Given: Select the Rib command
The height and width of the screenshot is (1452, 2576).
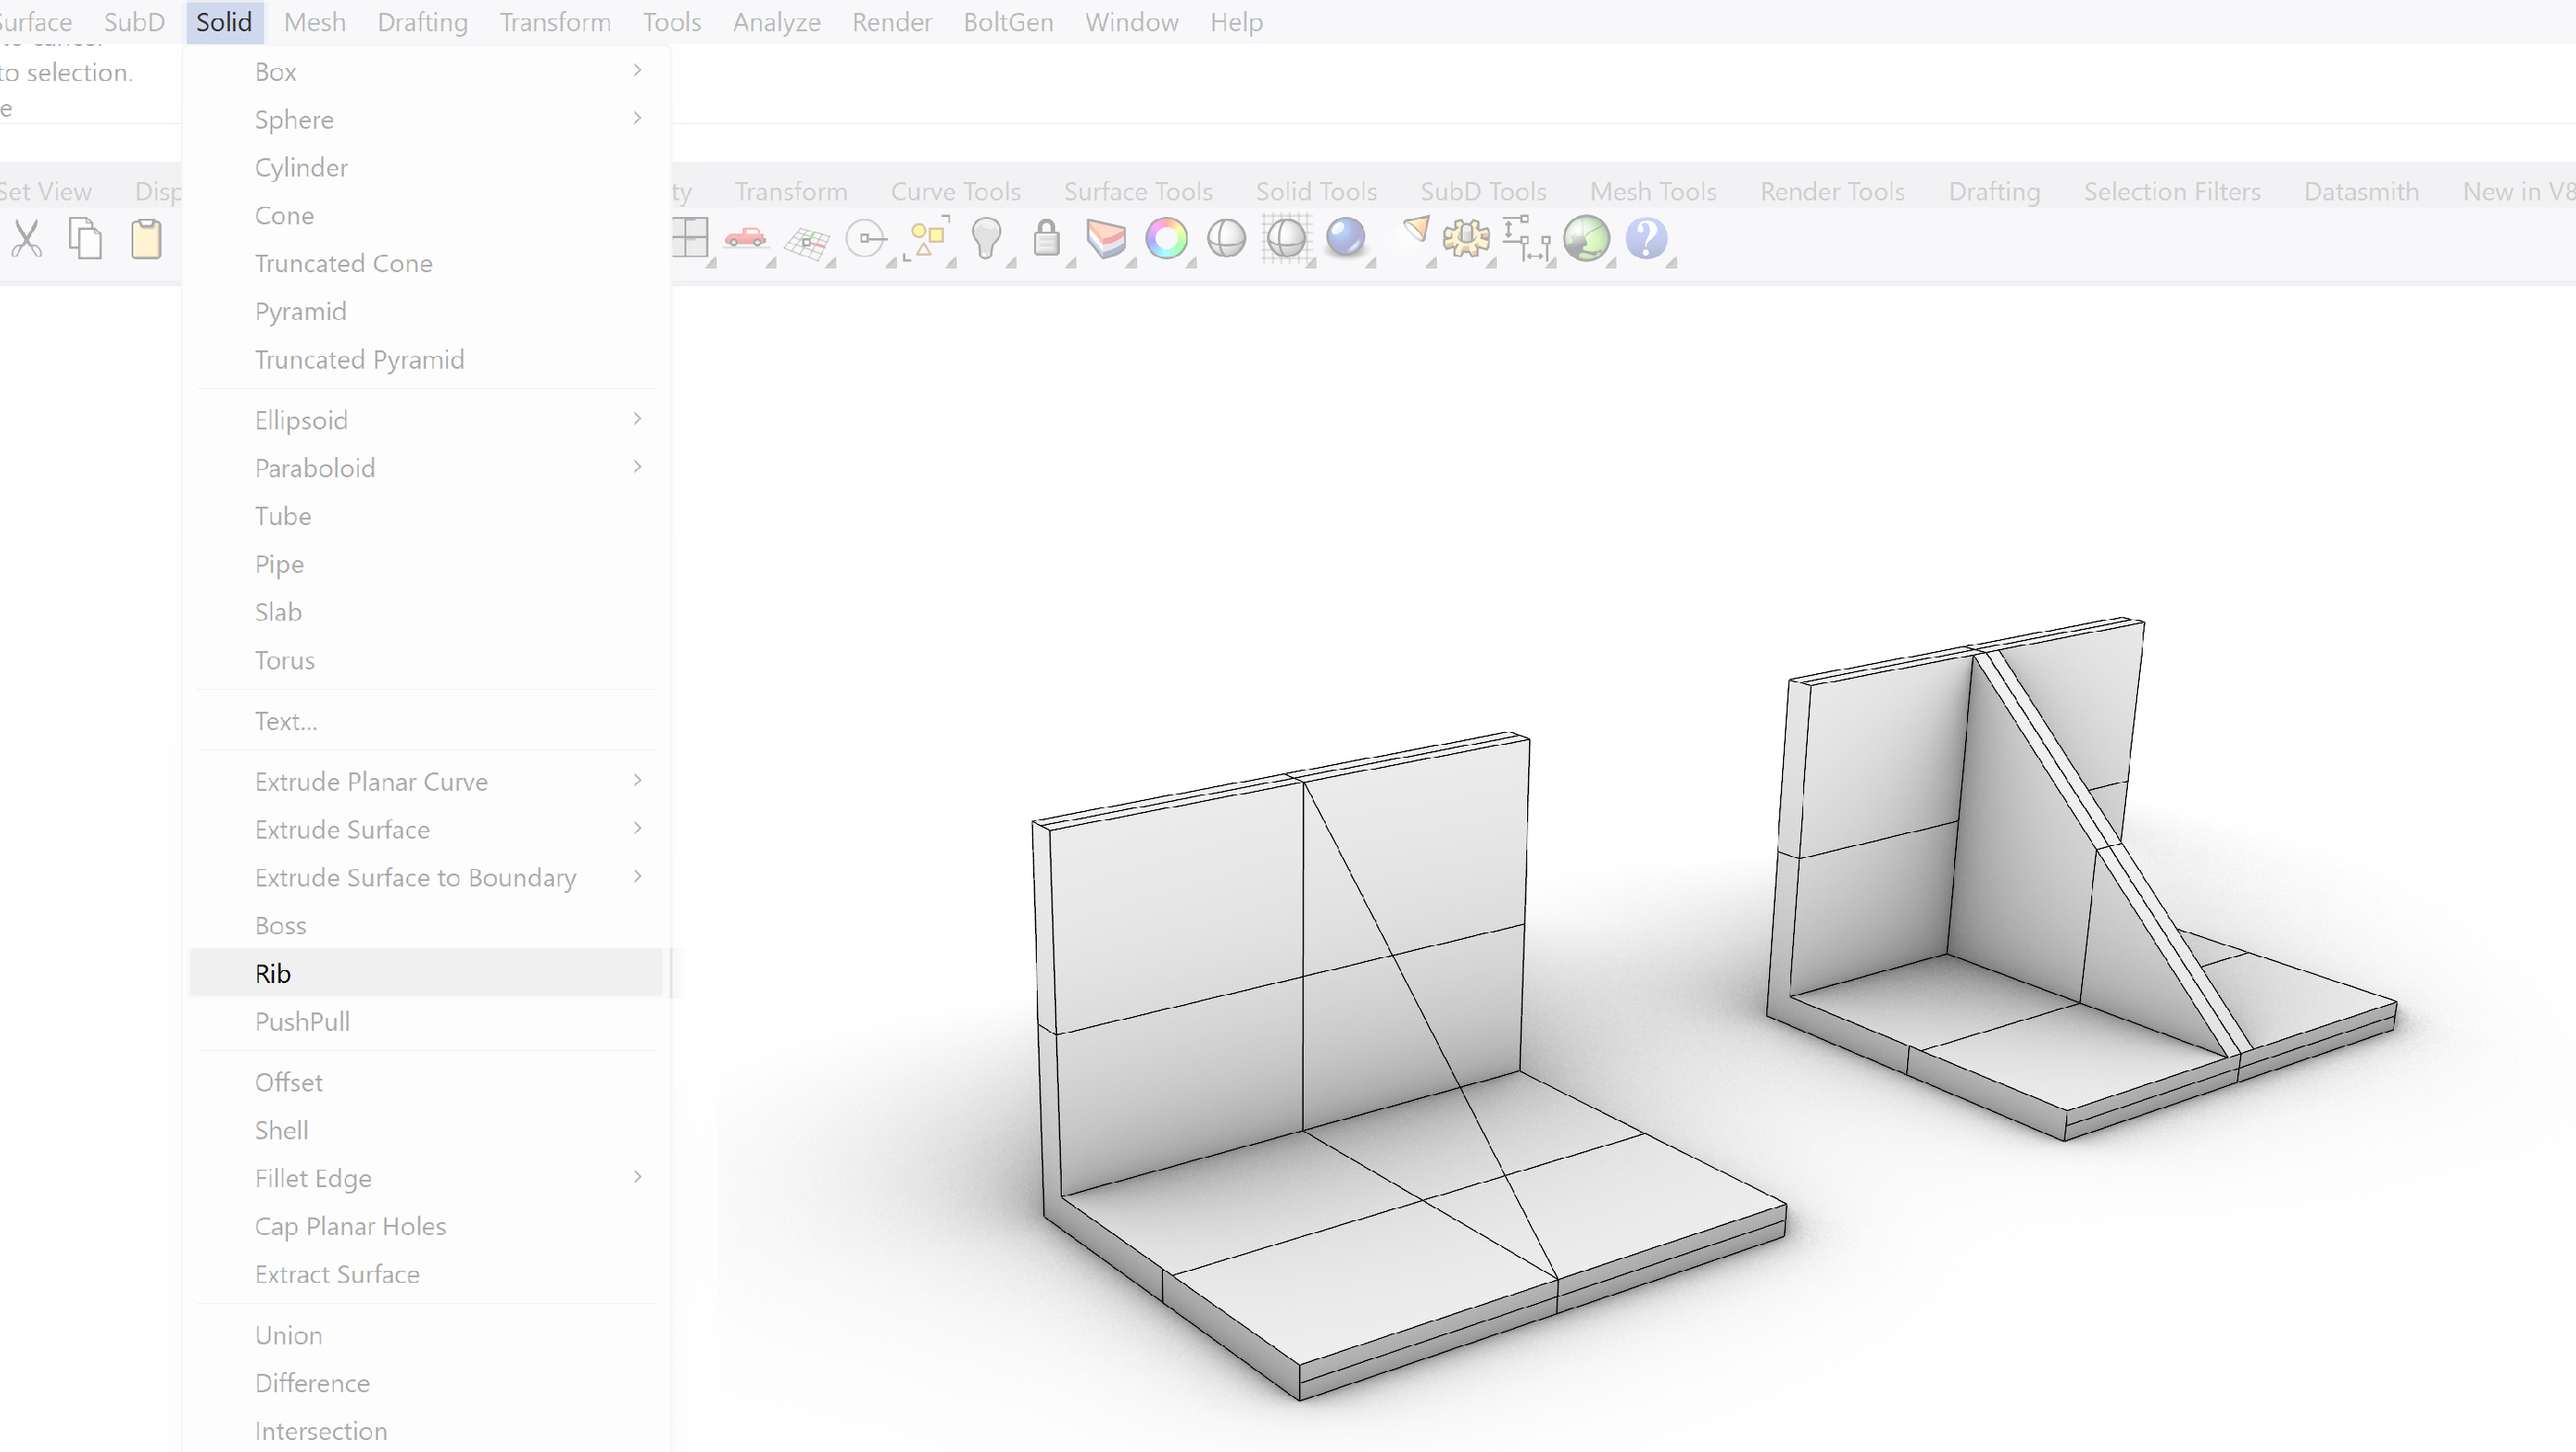Looking at the screenshot, I should pyautogui.click(x=272, y=972).
